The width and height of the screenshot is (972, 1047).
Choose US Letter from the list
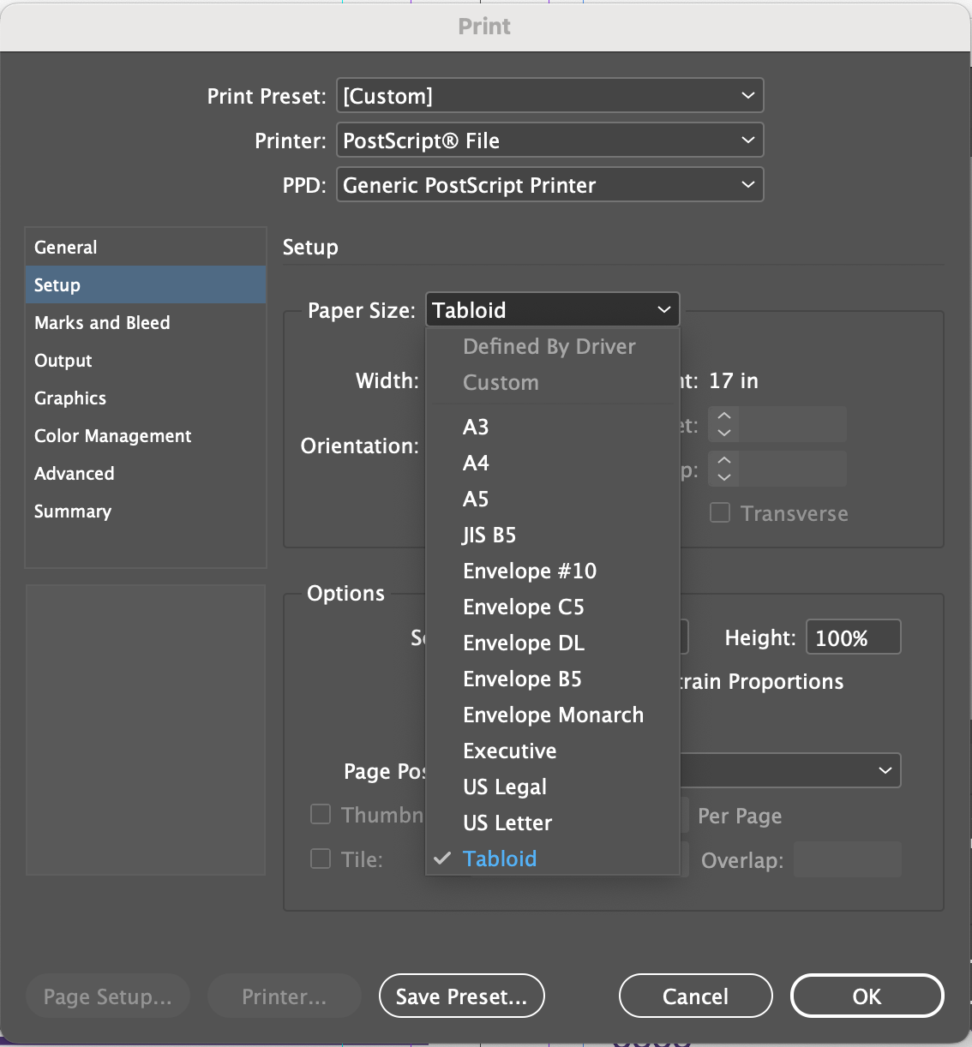507,823
